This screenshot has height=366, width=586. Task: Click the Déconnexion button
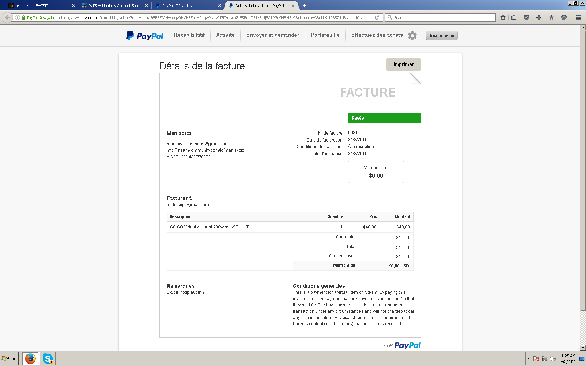click(x=441, y=35)
